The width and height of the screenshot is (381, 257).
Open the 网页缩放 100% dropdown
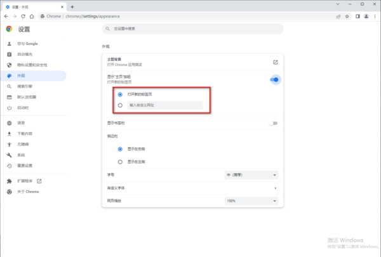click(x=251, y=201)
